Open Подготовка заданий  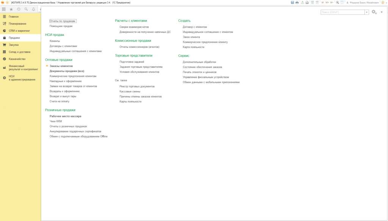coord(132,62)
